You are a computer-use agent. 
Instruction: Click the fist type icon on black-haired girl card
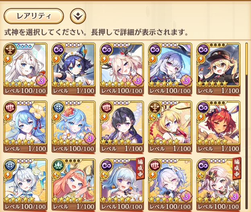tap(107, 107)
